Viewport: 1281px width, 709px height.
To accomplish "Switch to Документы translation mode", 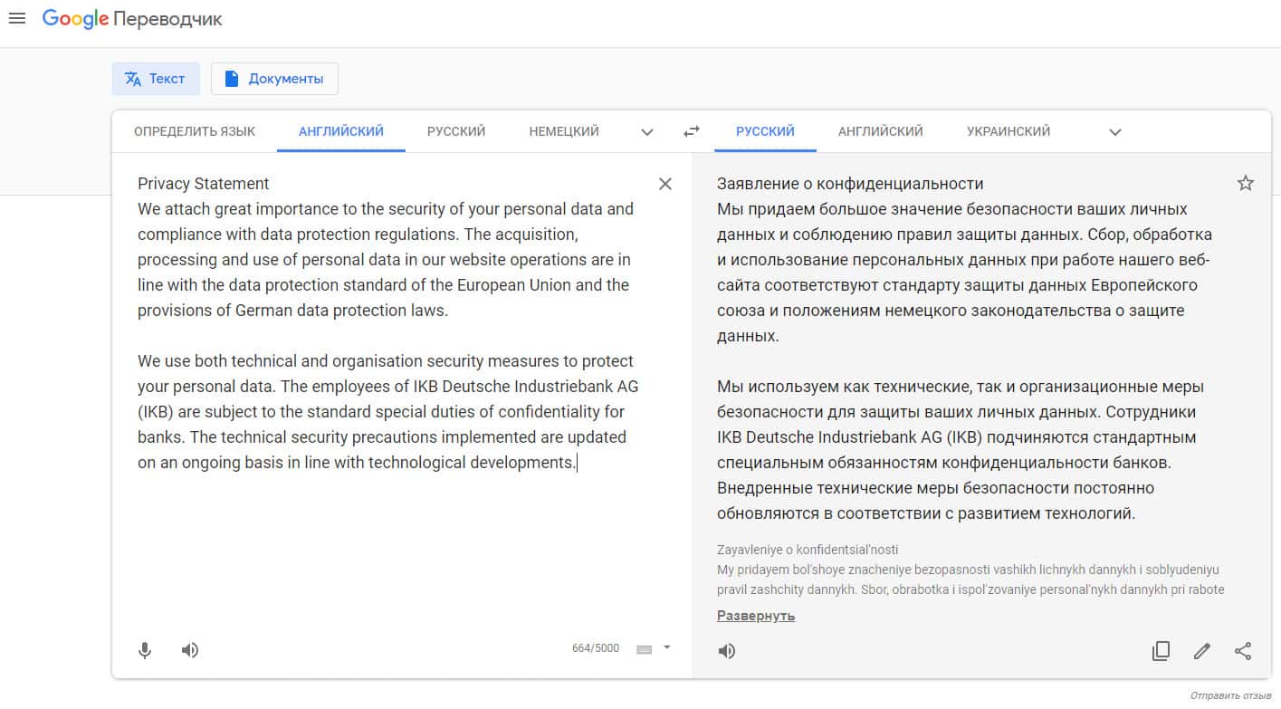I will [274, 79].
